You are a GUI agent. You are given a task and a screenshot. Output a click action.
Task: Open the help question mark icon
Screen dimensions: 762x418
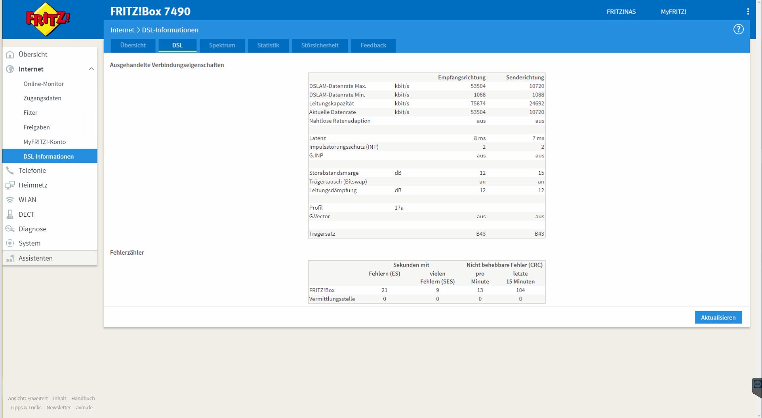tap(738, 29)
